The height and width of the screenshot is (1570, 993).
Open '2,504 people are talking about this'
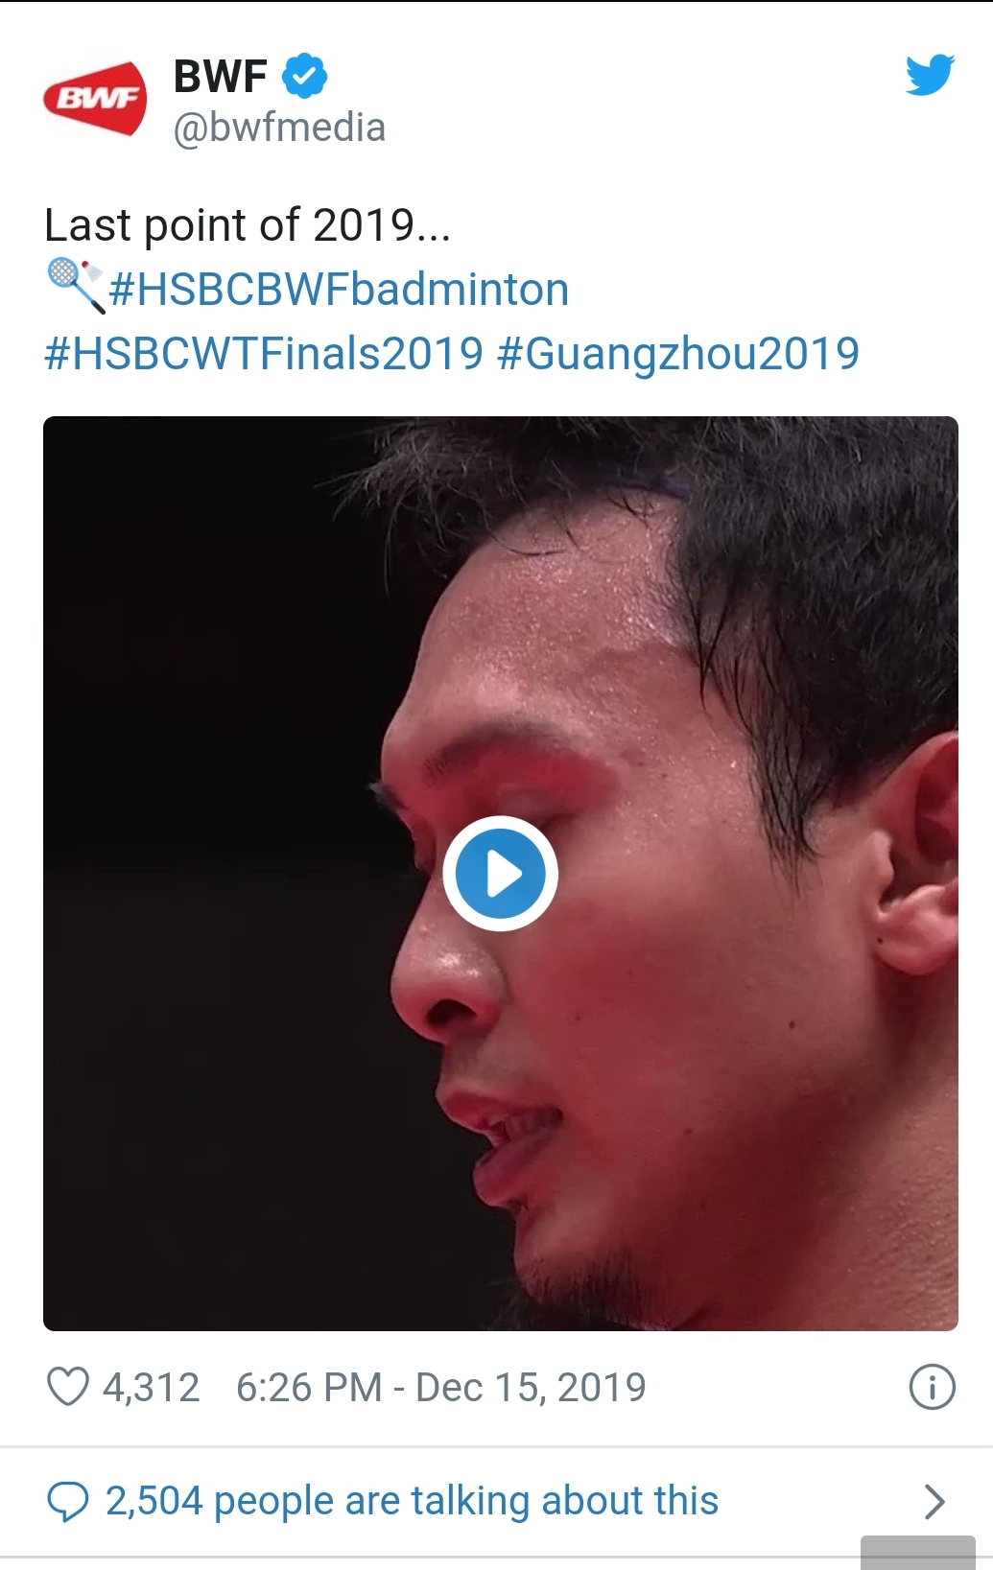[412, 1501]
